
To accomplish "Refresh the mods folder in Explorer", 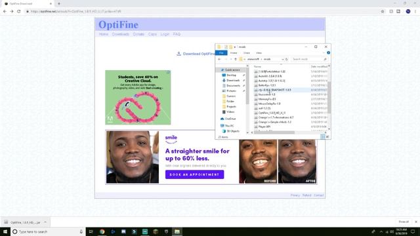I will (x=287, y=59).
